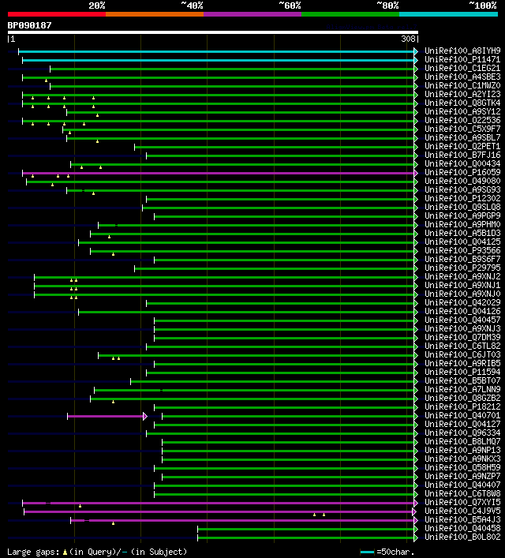Open hit UniRef100_O22536
This screenshot has height=558, width=505.
(x=462, y=120)
